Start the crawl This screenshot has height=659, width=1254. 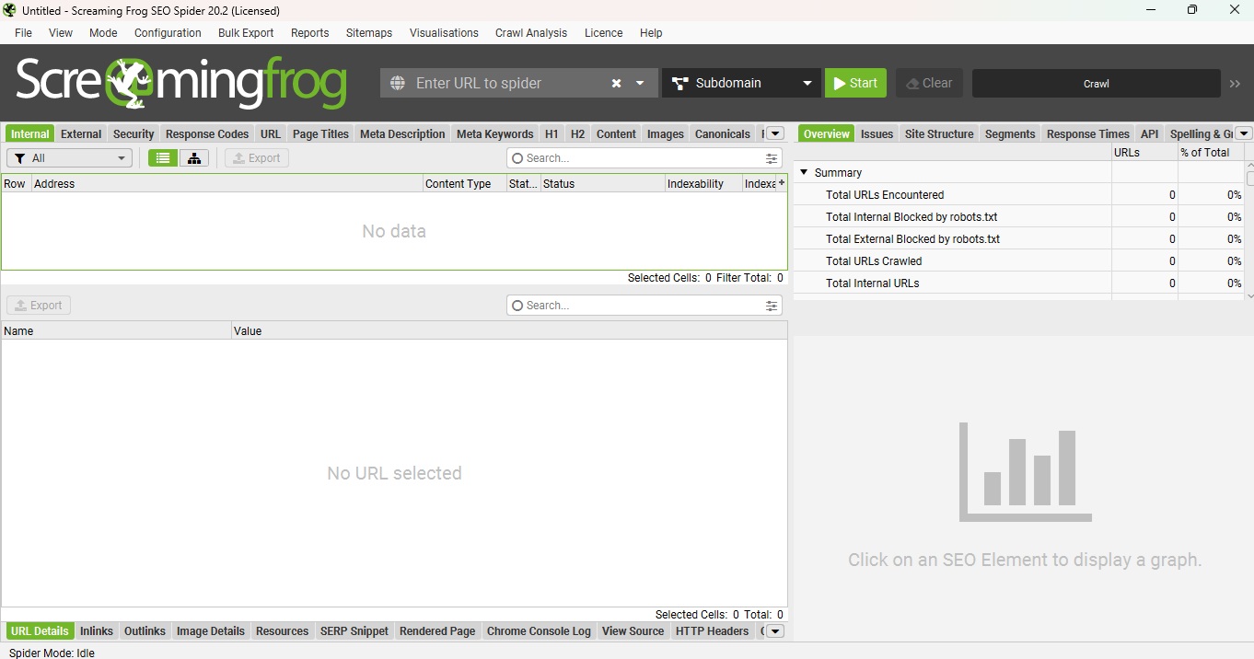click(855, 83)
